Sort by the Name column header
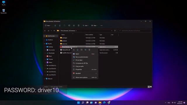This screenshot has width=187, height=105. click(63, 35)
